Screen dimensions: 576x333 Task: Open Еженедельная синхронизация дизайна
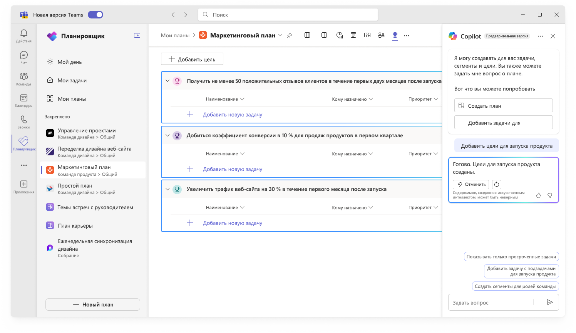point(93,248)
